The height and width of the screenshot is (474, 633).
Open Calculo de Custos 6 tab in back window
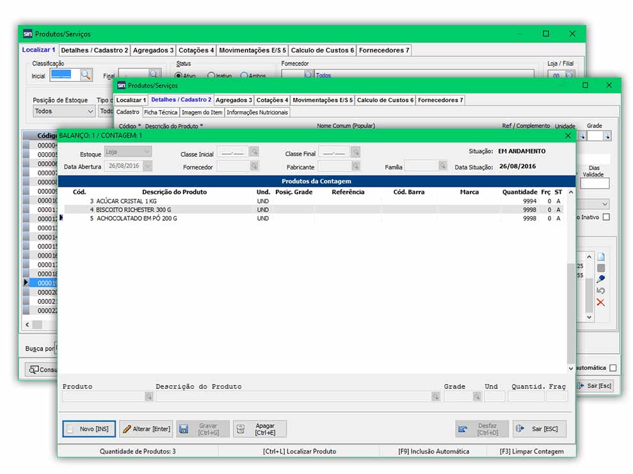tap(323, 51)
